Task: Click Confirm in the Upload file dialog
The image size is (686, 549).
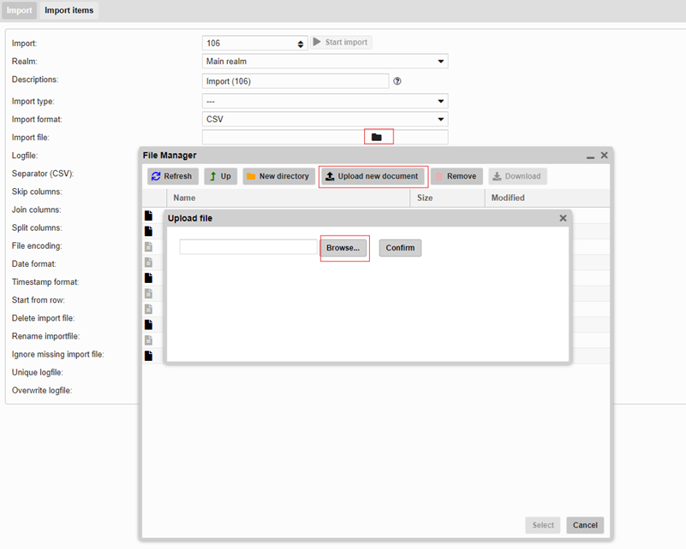Action: (400, 248)
